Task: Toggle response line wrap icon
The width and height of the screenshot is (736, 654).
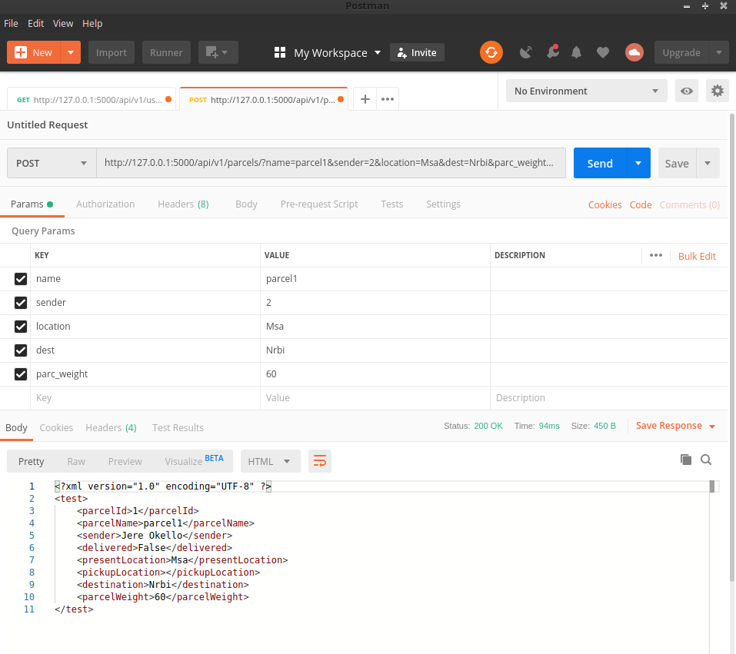Action: pos(320,461)
